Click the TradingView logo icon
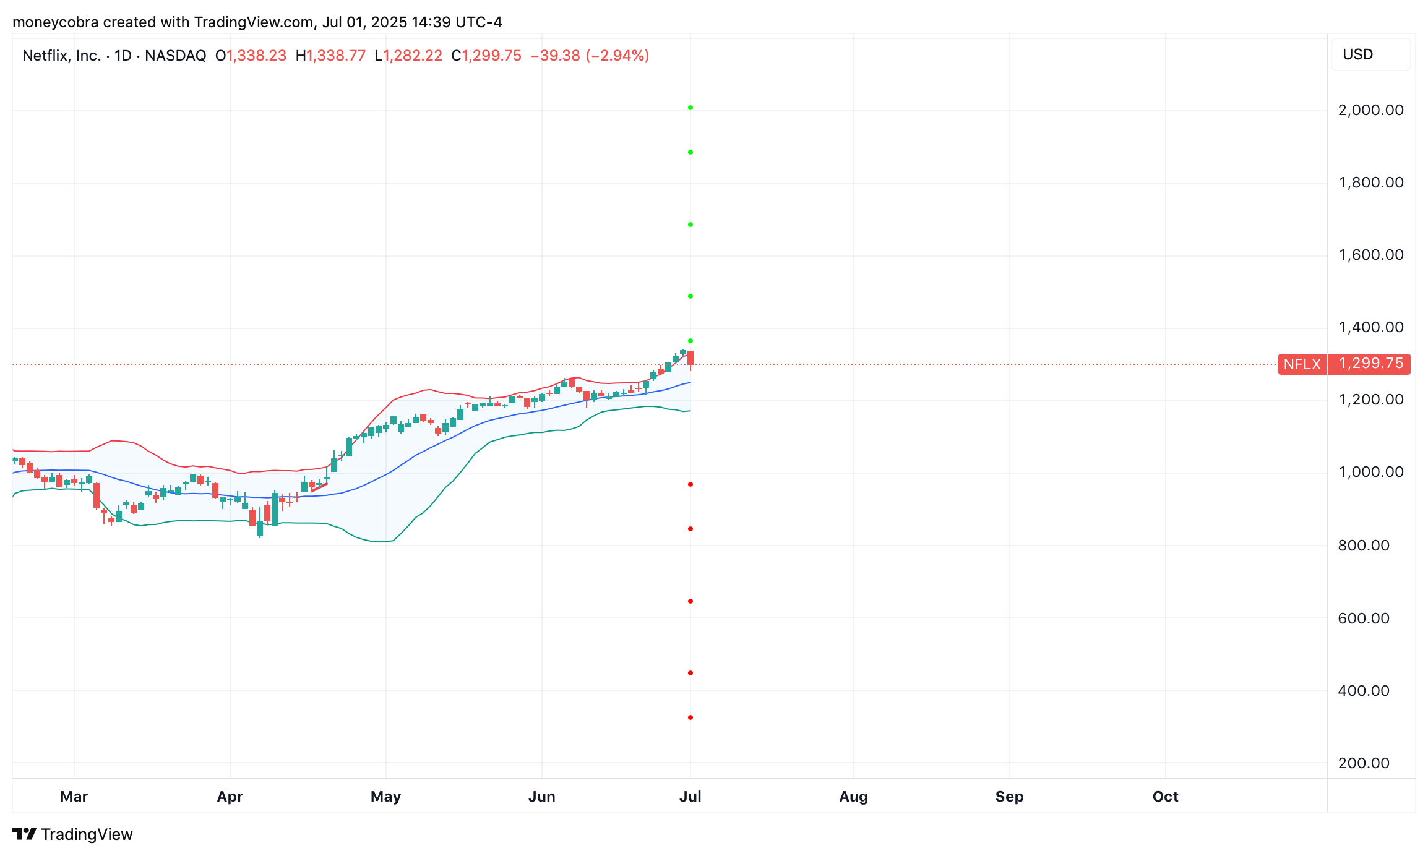The width and height of the screenshot is (1428, 856). click(x=25, y=834)
